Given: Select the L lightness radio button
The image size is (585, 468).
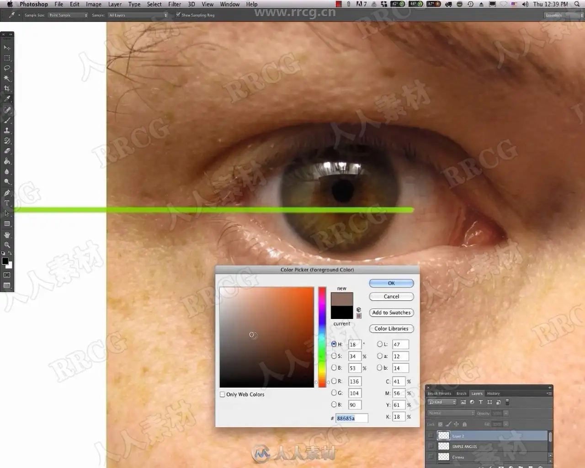Looking at the screenshot, I should click(x=379, y=344).
